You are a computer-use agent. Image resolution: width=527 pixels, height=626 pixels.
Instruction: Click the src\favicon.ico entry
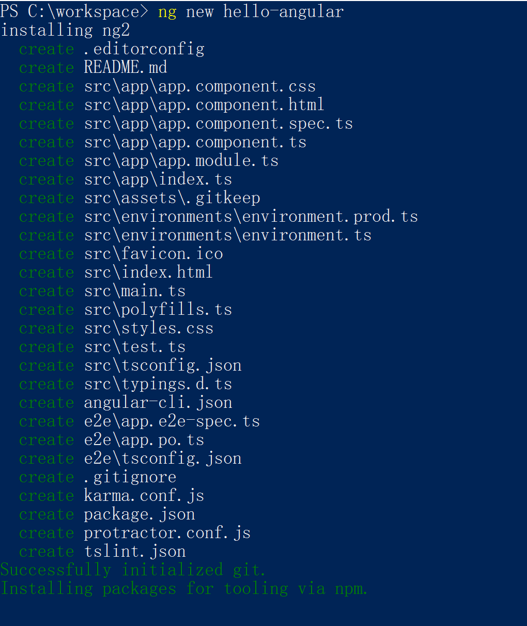click(x=153, y=254)
